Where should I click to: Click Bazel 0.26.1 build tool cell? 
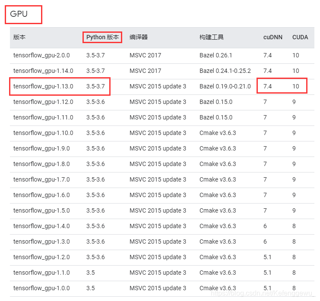click(x=216, y=55)
